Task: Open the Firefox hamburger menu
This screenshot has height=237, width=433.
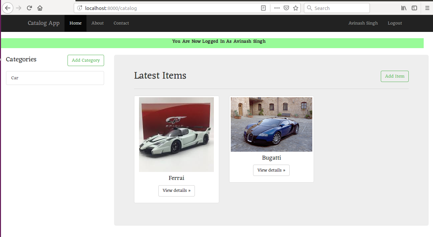Action: (427, 8)
